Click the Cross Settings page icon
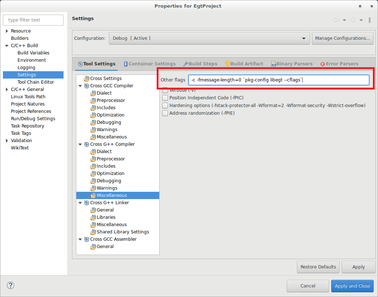This screenshot has width=378, height=297. (x=87, y=79)
